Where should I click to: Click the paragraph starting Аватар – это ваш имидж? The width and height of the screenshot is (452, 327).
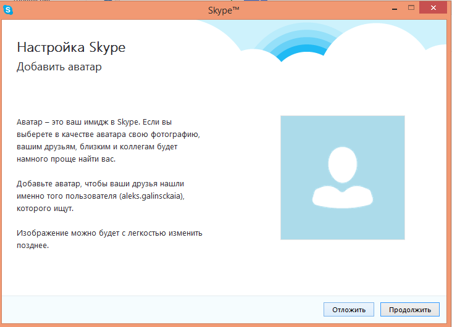(109, 140)
